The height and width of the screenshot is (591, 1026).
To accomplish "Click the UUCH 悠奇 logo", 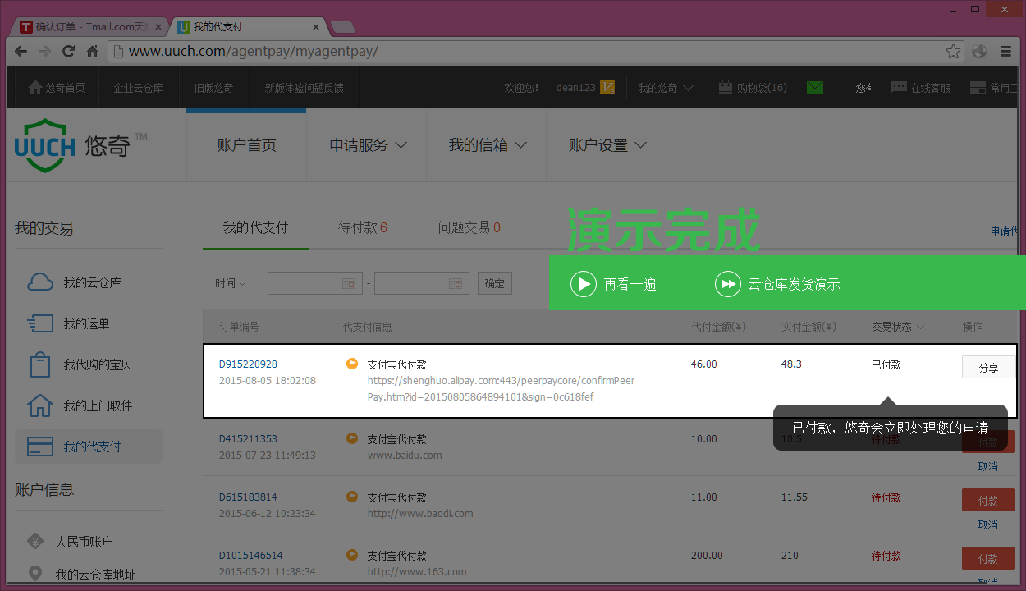I will click(80, 145).
